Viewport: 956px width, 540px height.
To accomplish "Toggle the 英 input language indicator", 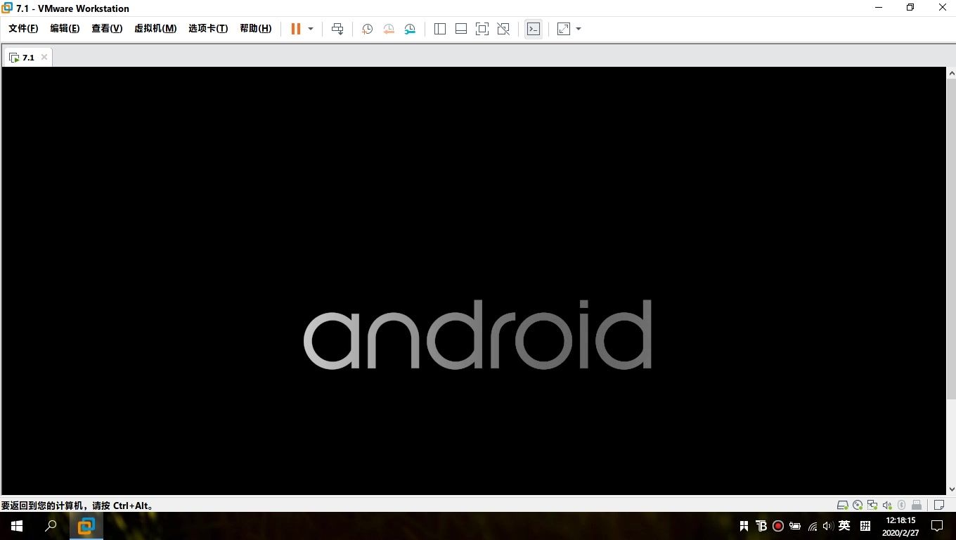I will 844,526.
